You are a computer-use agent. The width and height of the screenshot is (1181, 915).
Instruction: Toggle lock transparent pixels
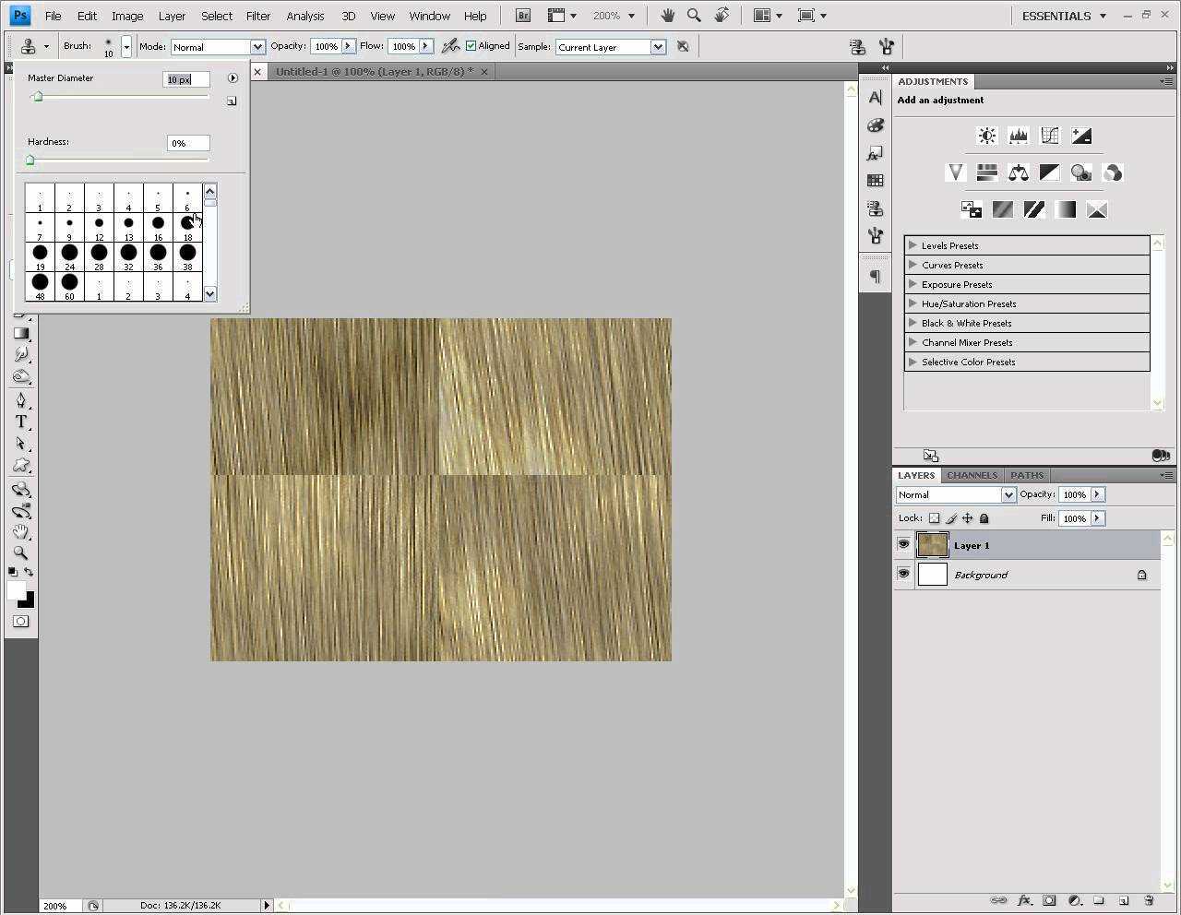point(934,518)
